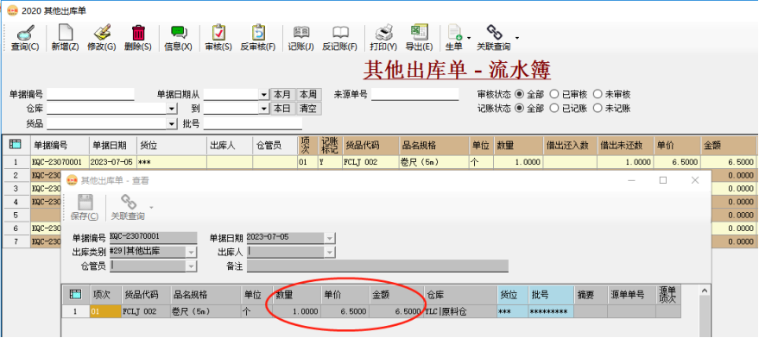Click 单据编号 column header in main grid
Image resolution: width=759 pixels, height=338 pixels.
click(x=60, y=145)
